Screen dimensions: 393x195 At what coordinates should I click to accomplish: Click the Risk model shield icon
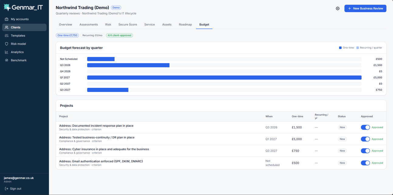(x=6, y=44)
